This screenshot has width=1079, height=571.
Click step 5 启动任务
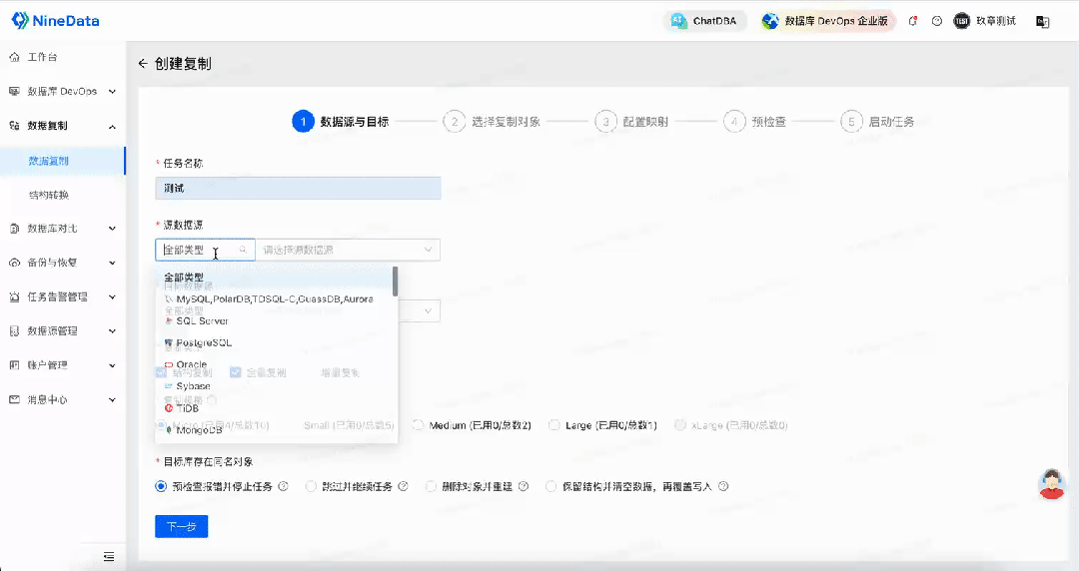tap(877, 122)
